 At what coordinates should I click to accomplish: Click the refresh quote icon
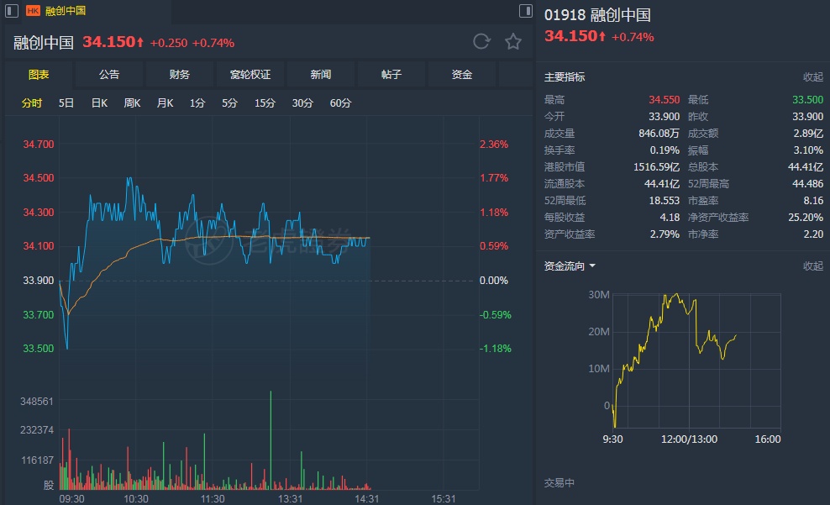481,42
